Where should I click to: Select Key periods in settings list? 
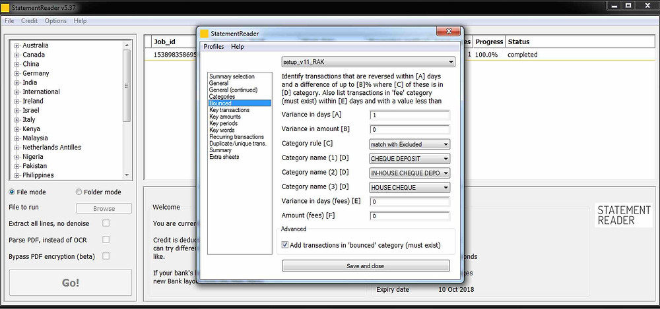pos(224,123)
